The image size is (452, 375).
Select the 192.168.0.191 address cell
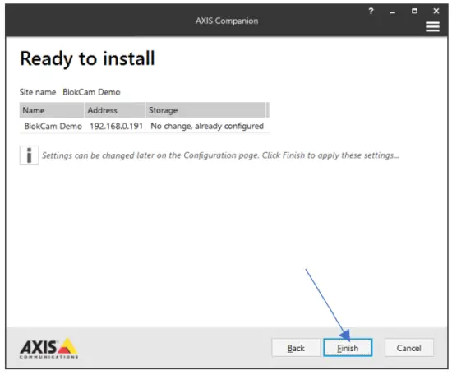point(116,126)
